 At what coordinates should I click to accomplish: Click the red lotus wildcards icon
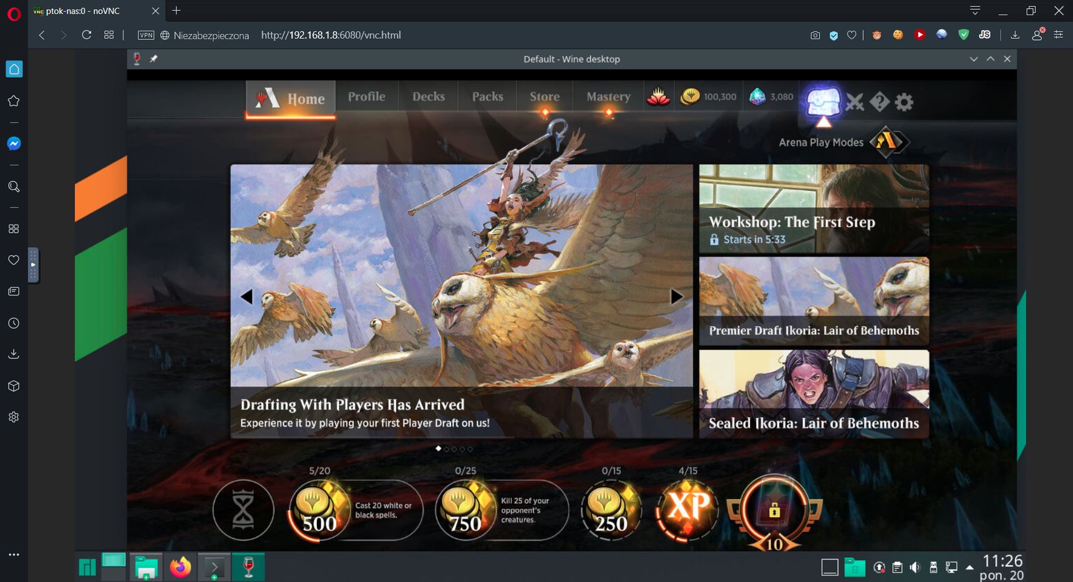click(658, 97)
